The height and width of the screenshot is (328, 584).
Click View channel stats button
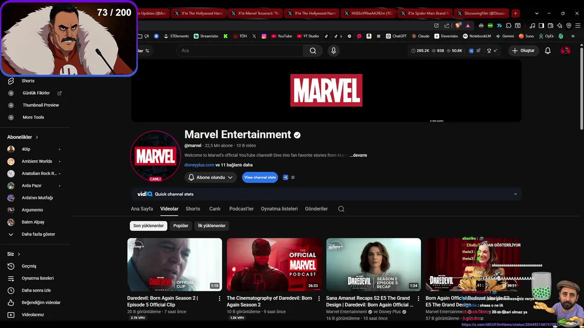[260, 177]
